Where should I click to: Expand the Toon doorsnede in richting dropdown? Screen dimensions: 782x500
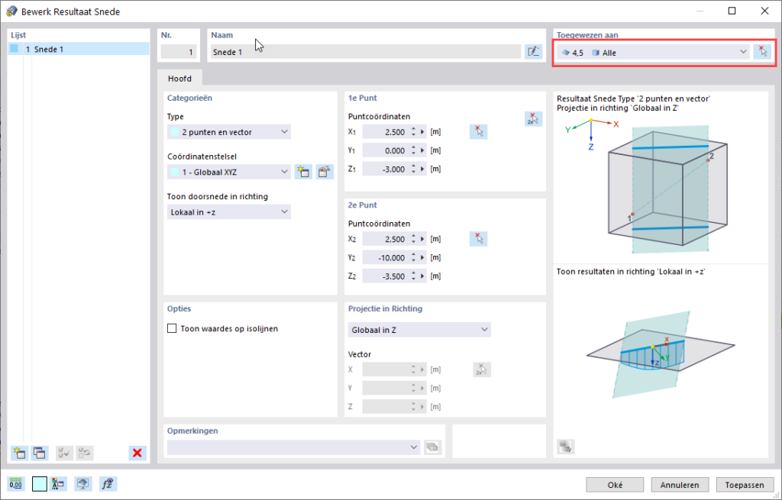229,212
